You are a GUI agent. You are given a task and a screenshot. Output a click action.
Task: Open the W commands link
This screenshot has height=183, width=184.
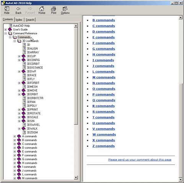104,135
